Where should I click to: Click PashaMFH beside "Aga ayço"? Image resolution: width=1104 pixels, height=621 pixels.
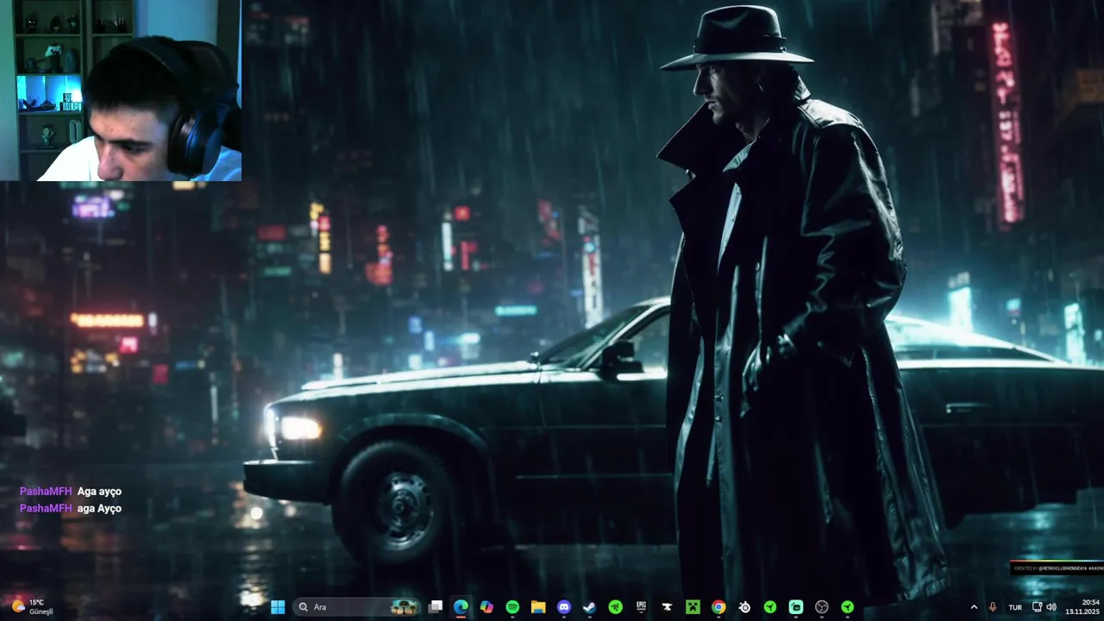46,492
